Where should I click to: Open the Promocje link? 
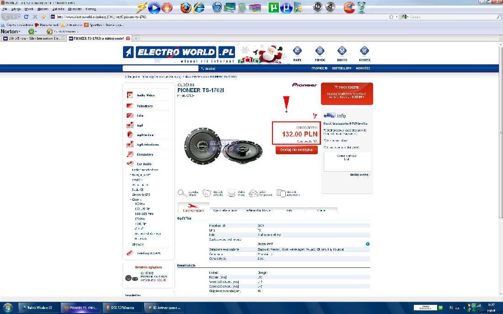[x=319, y=68]
